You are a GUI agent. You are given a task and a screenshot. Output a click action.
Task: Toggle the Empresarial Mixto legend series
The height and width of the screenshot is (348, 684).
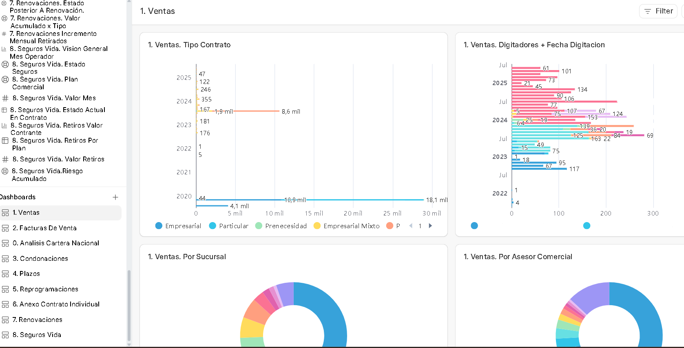tap(346, 226)
